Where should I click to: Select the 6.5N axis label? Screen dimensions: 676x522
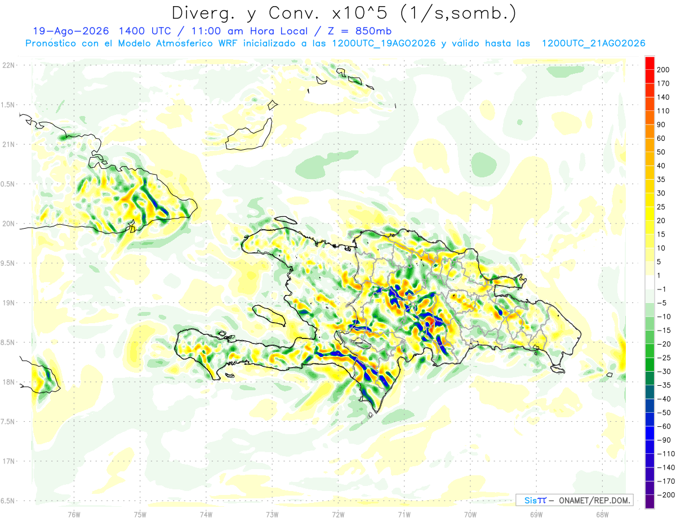[8, 501]
